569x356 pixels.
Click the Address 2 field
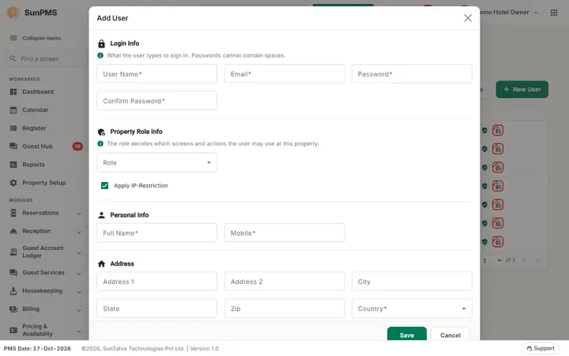pyautogui.click(x=284, y=282)
